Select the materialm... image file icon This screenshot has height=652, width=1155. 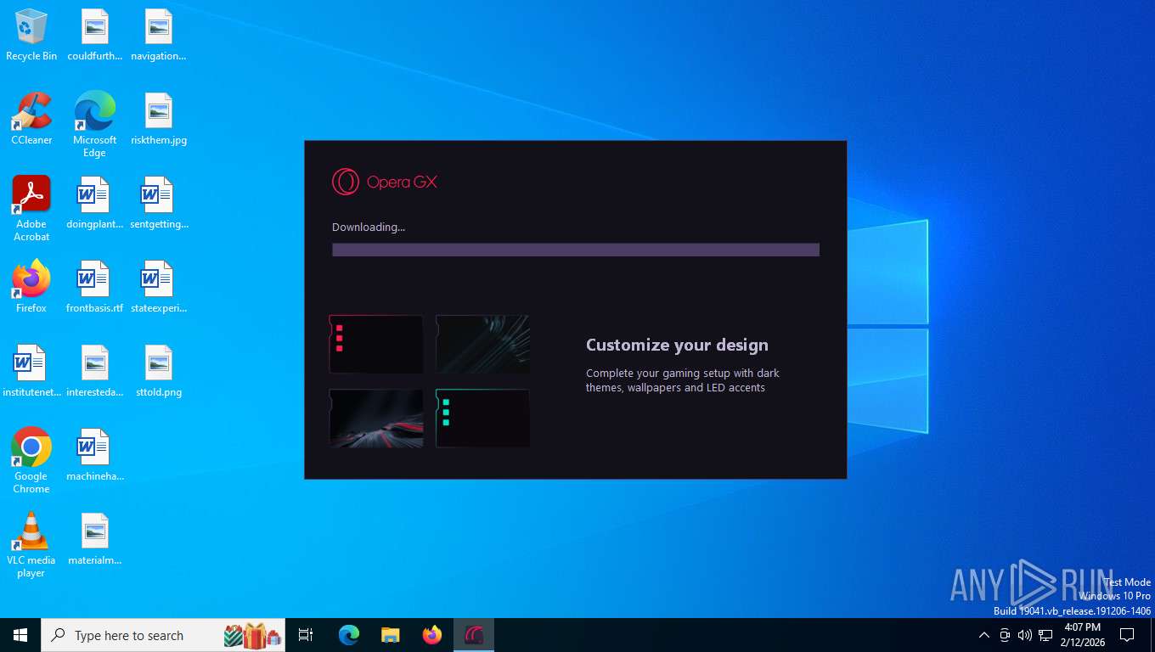click(95, 539)
